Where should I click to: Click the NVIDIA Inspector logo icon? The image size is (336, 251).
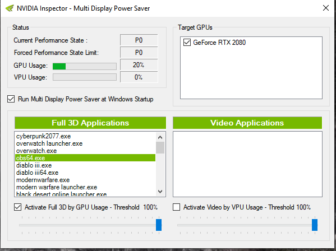(10, 8)
